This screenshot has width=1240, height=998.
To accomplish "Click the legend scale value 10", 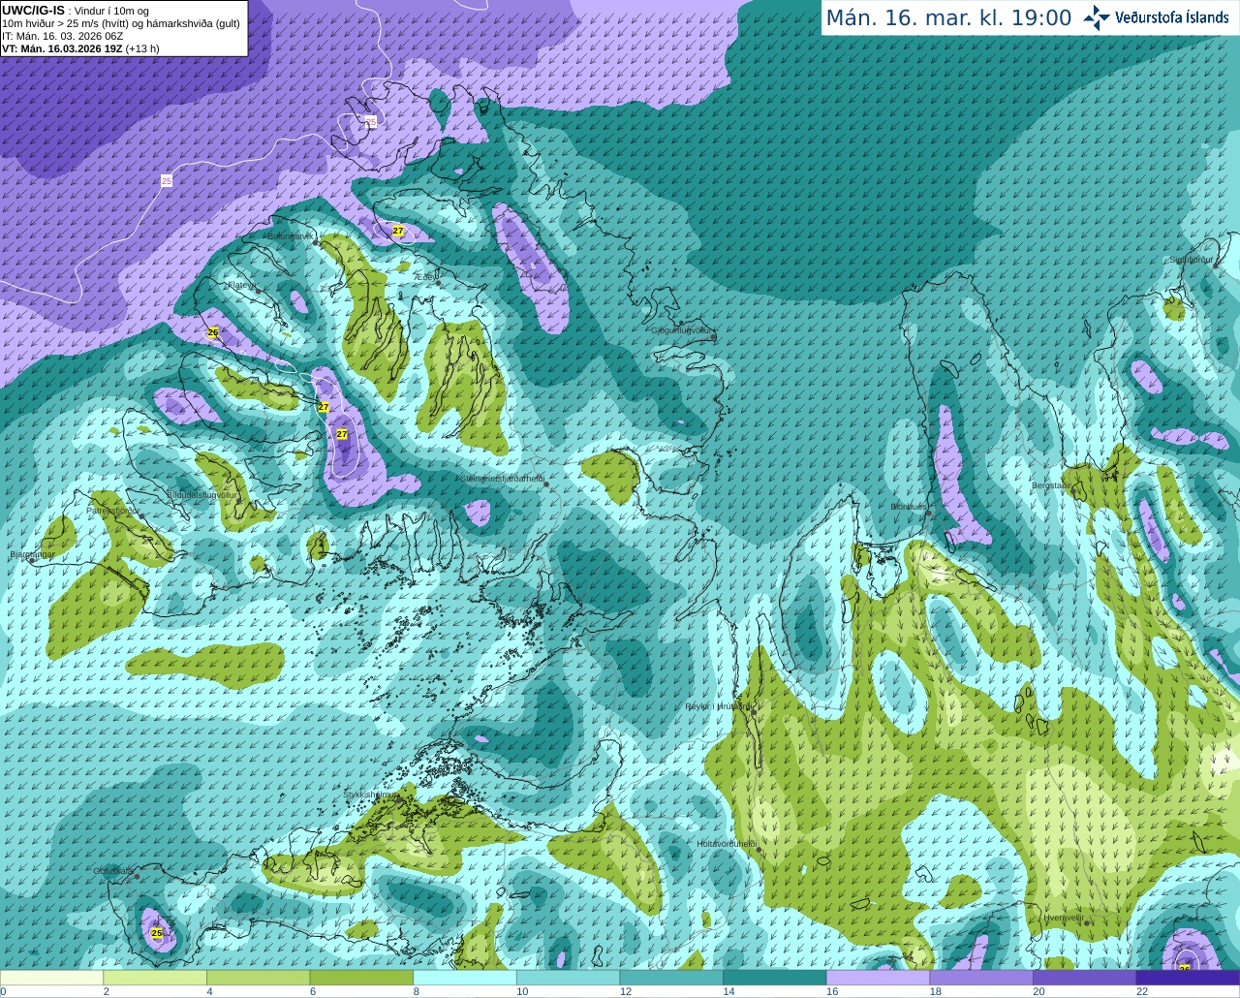I will [x=522, y=991].
